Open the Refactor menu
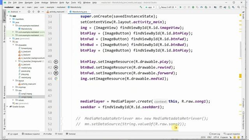249x140 pixels. (x=54, y=3)
